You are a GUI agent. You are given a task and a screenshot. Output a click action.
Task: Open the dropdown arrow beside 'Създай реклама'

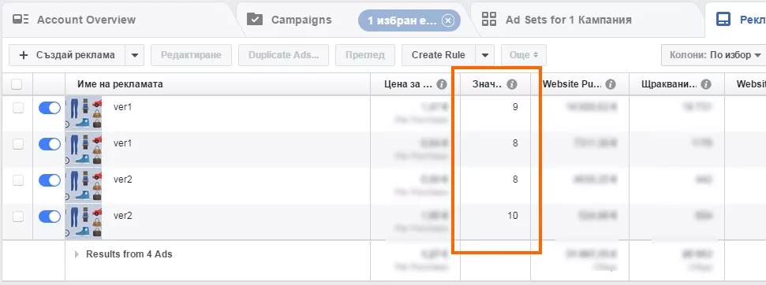[135, 55]
